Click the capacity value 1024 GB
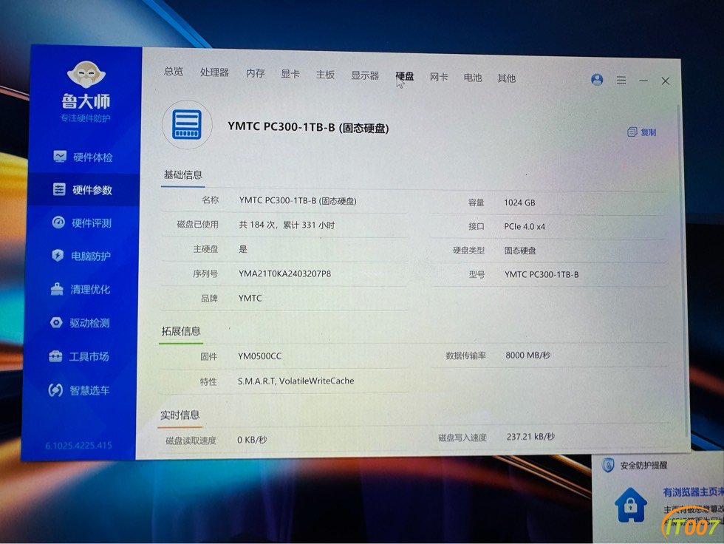 click(x=519, y=203)
